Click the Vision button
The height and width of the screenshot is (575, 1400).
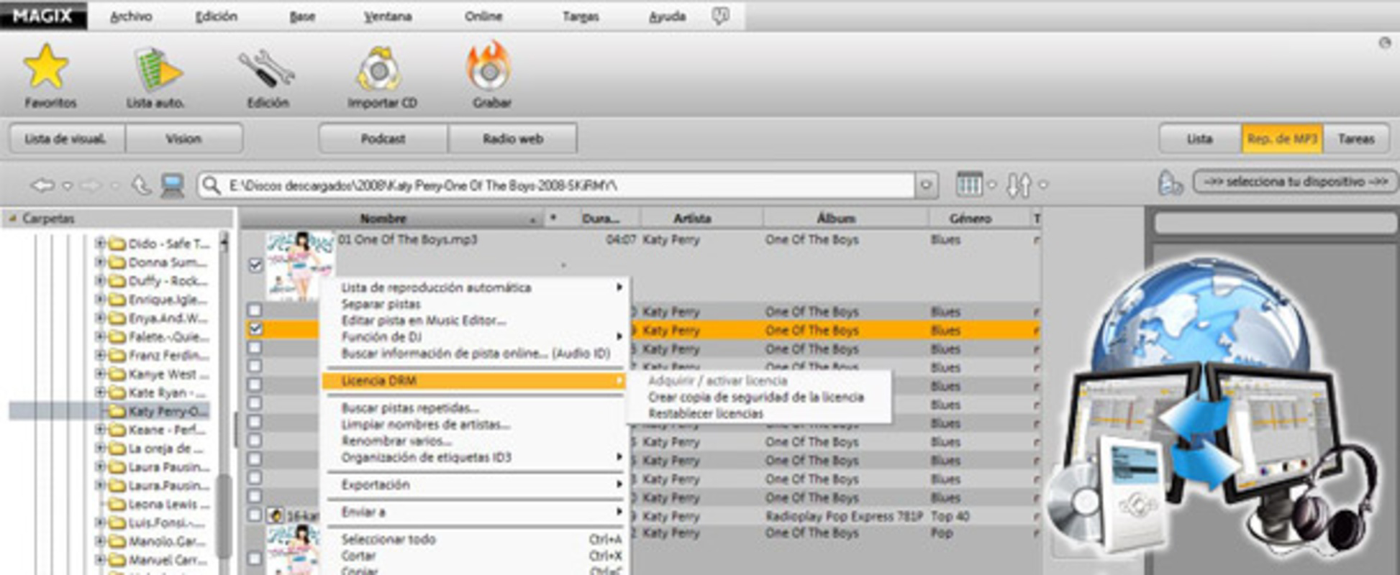[x=184, y=139]
